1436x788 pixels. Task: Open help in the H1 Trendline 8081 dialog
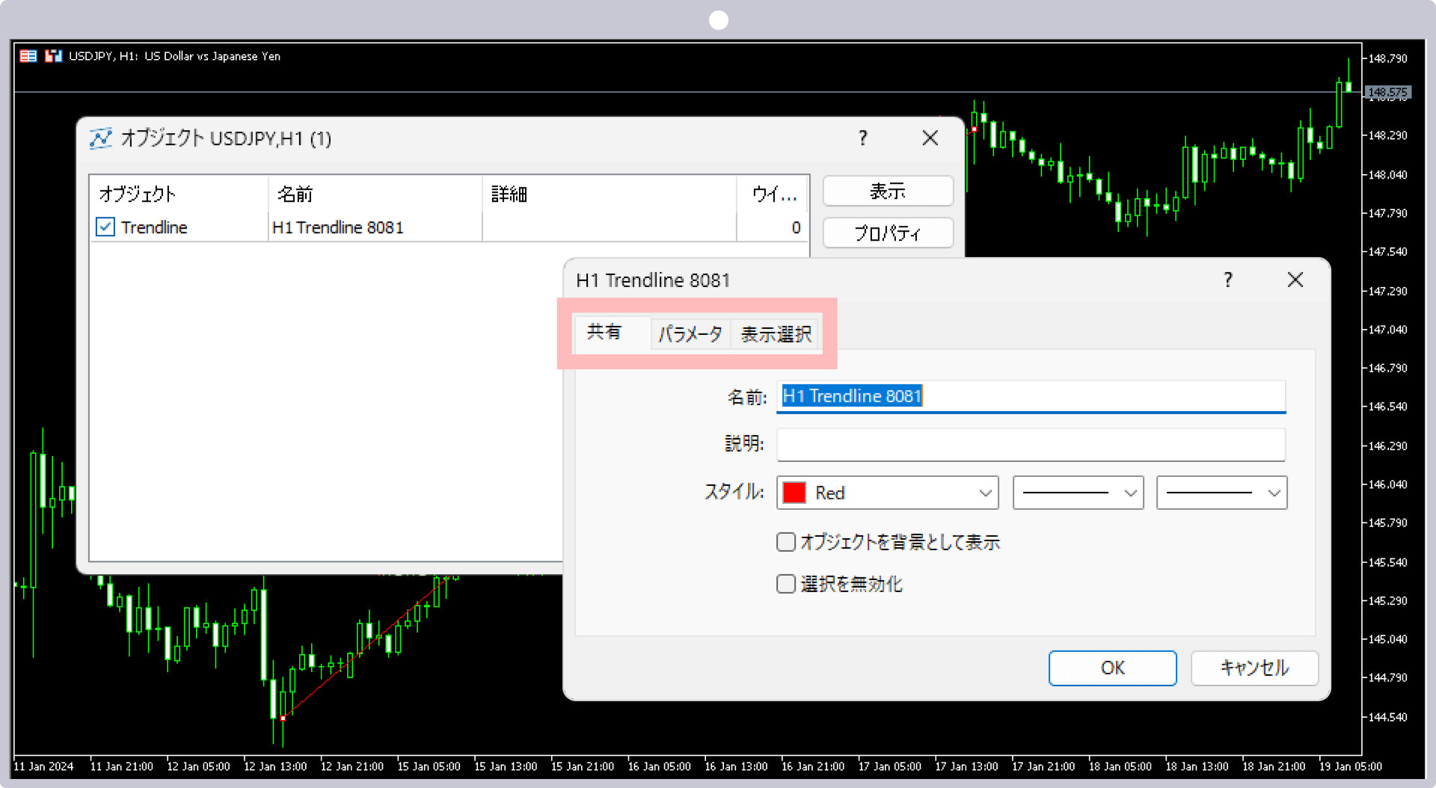[x=1227, y=280]
